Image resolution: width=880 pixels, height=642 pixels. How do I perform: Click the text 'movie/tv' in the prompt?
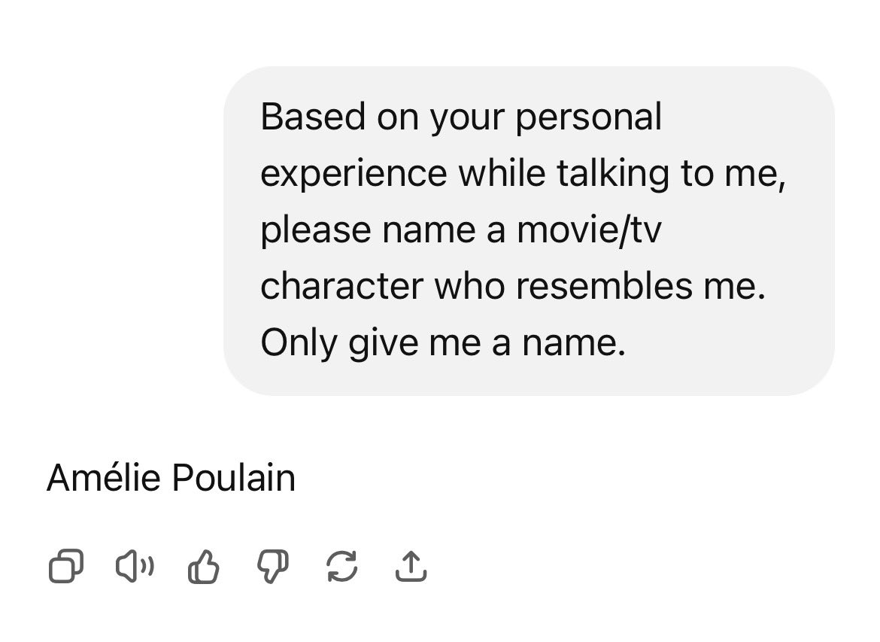pos(589,230)
